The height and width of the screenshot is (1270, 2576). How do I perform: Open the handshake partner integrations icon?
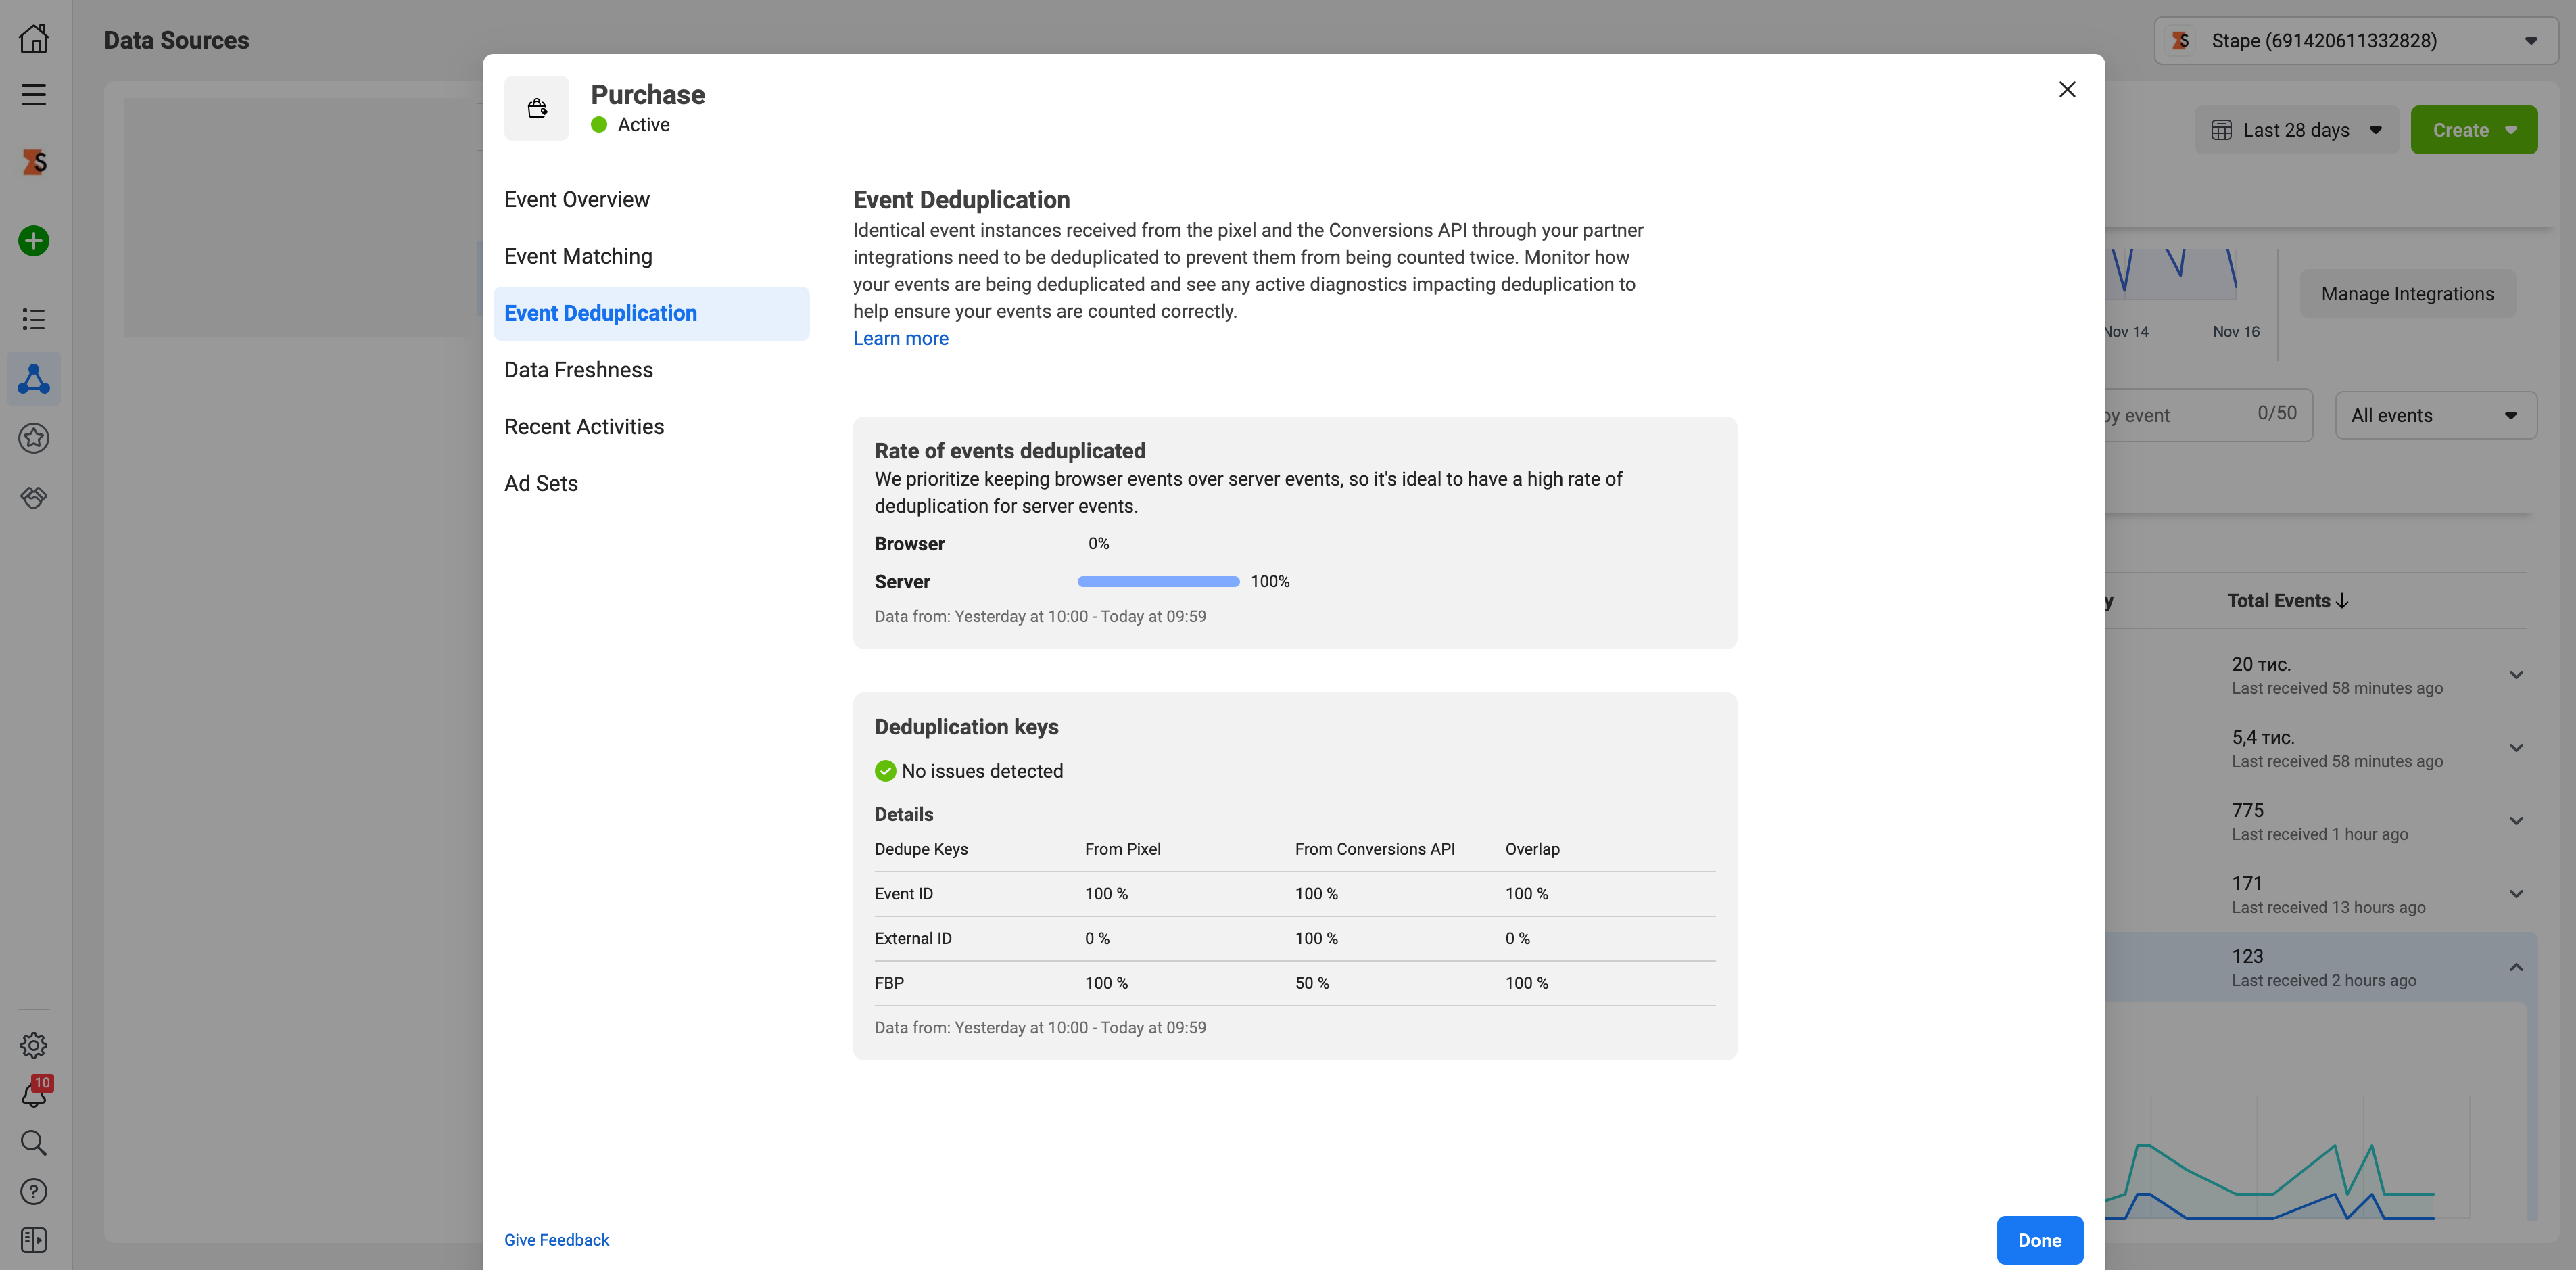[x=34, y=497]
